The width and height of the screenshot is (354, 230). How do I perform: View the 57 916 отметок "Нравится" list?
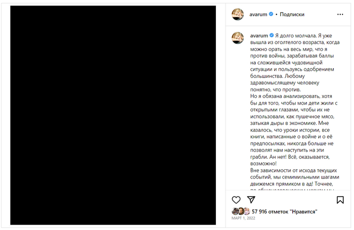coord(284,211)
